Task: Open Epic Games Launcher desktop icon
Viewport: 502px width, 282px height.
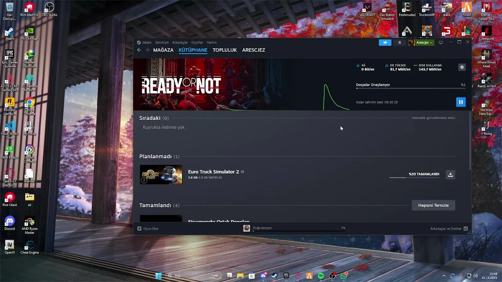Action: coord(9,59)
